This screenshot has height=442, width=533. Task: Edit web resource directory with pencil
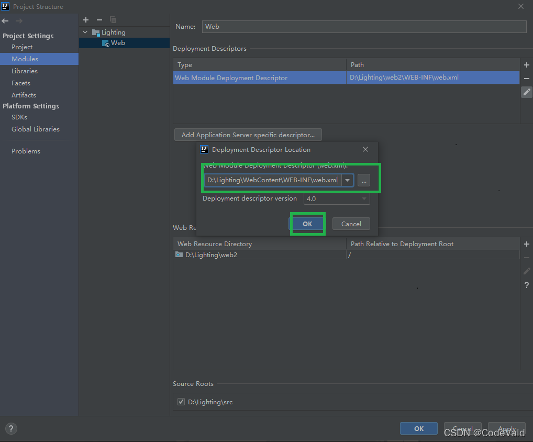tap(527, 271)
